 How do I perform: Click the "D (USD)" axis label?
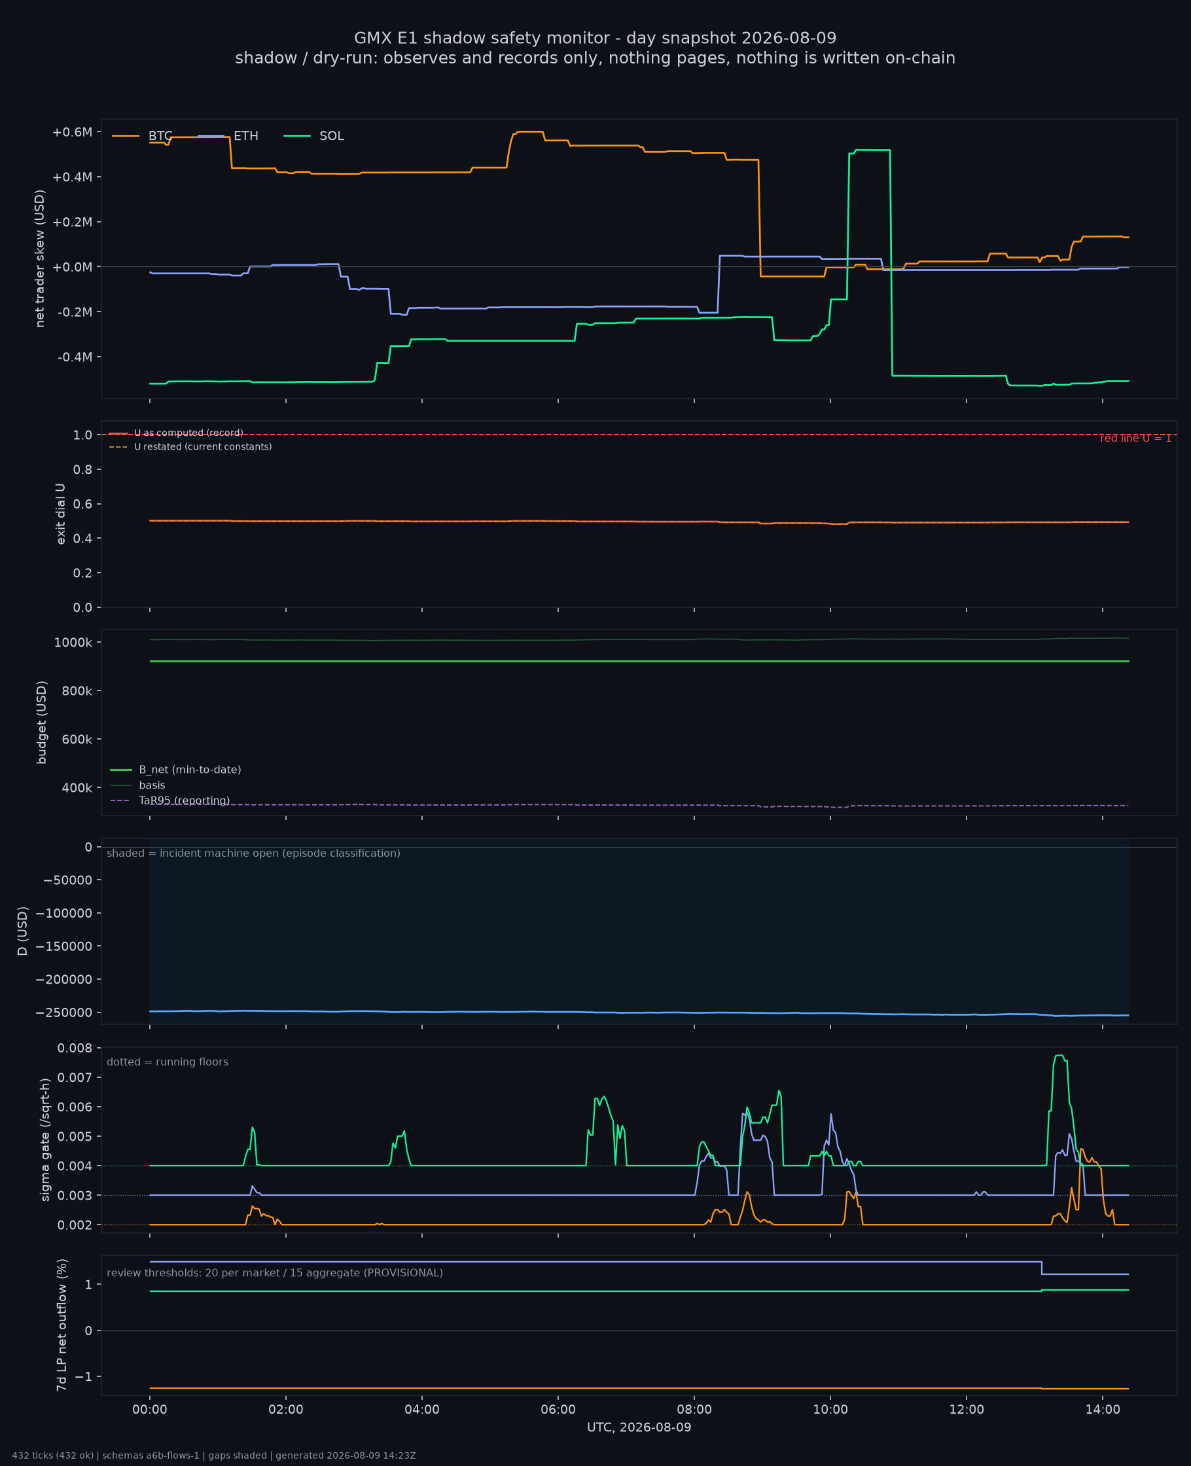22,931
